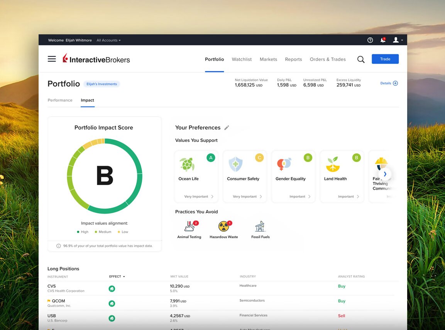Open the notifications bell
The height and width of the screenshot is (330, 445).
[382, 40]
